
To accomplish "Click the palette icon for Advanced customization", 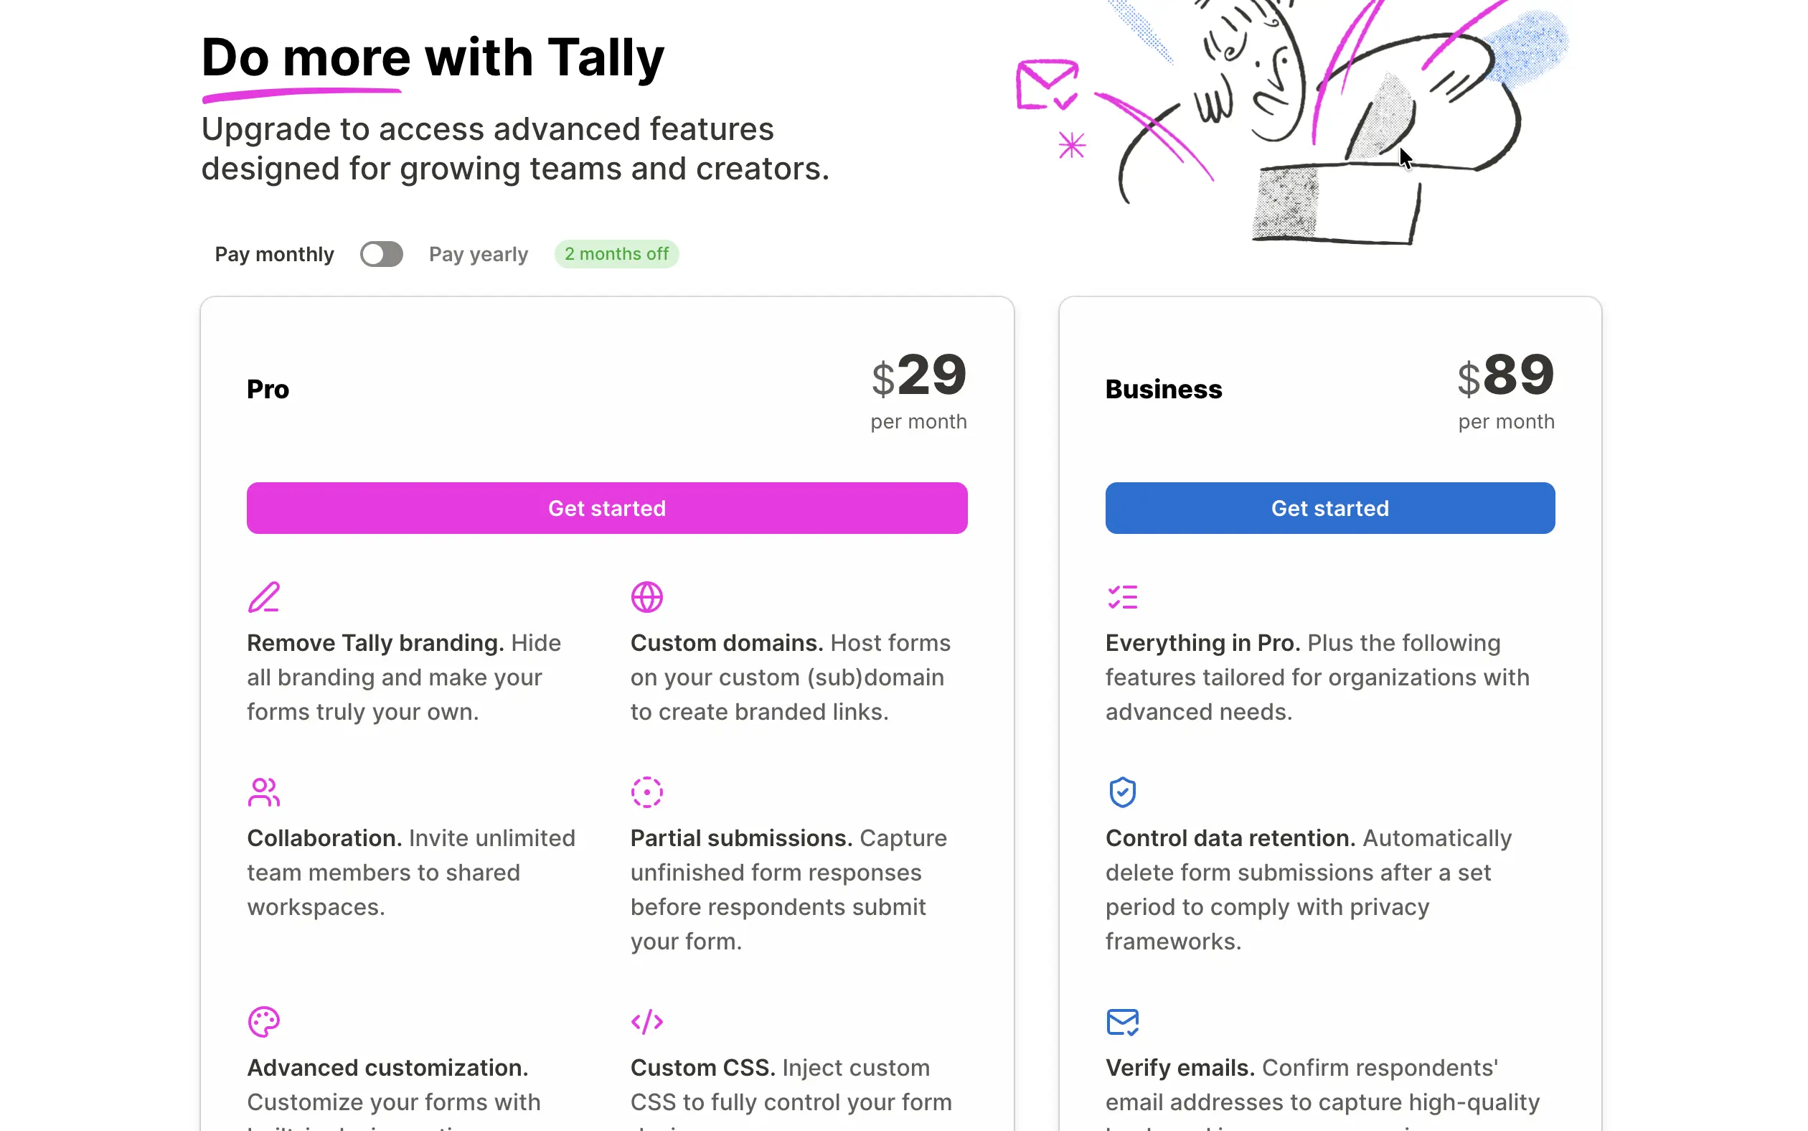I will coord(263,1022).
